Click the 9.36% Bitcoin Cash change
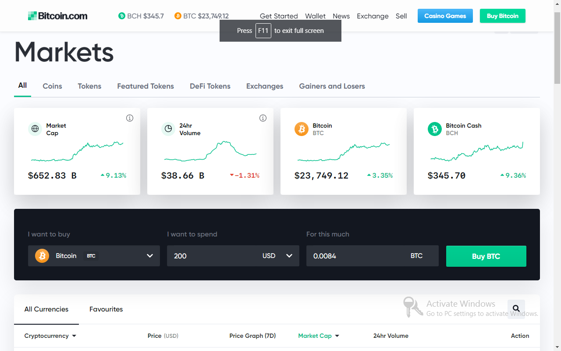 [x=513, y=175]
